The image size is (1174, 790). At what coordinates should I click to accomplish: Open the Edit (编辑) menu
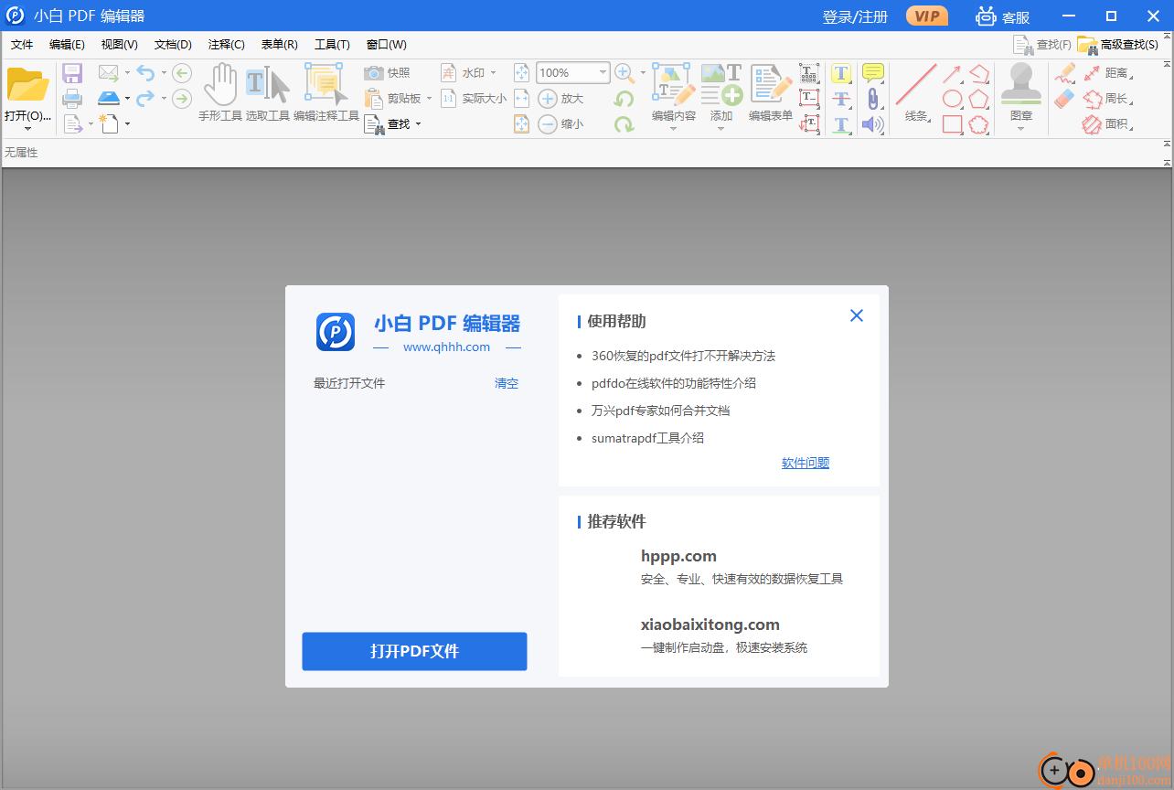tap(67, 45)
